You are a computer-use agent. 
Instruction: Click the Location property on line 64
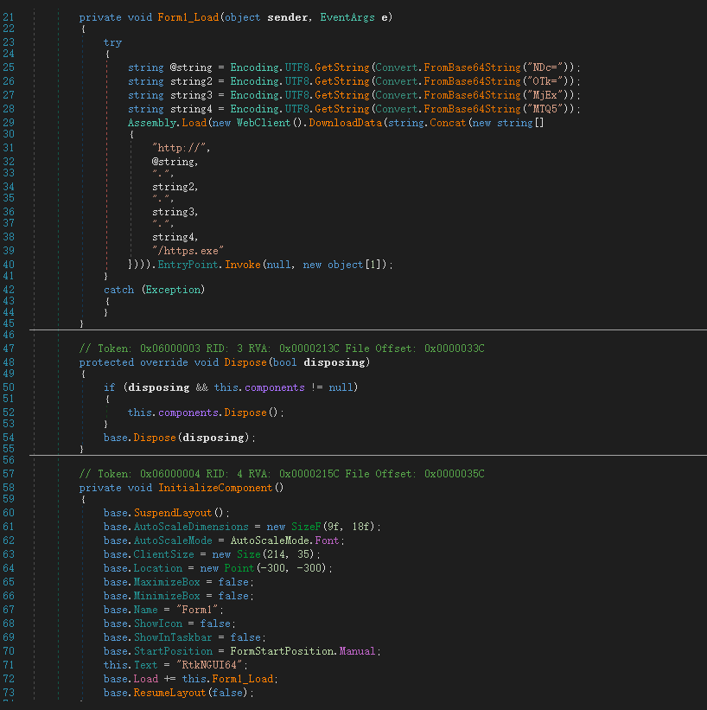tap(158, 568)
